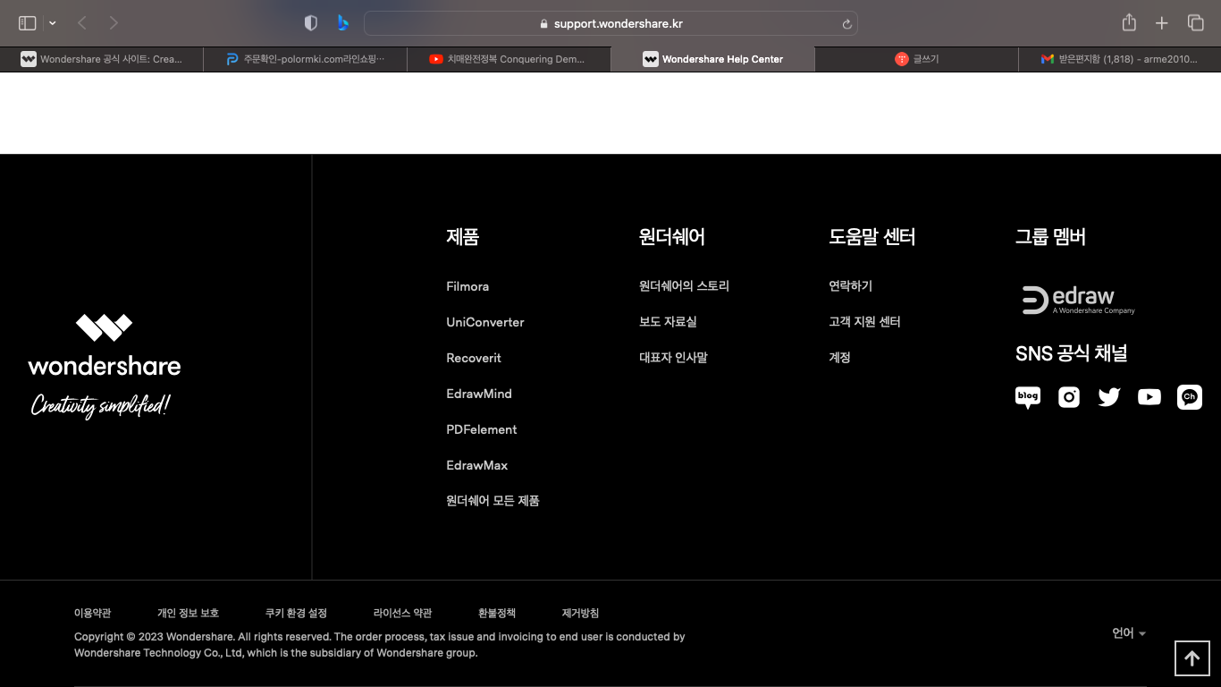Open the 쿠키 환경 설정 link
1221x687 pixels.
tap(296, 613)
